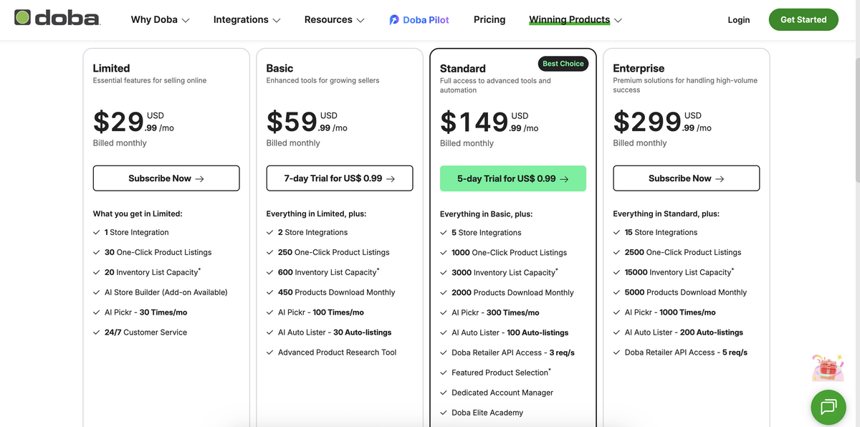This screenshot has height=427, width=860.
Task: Open the live chat widget icon
Action: point(828,408)
